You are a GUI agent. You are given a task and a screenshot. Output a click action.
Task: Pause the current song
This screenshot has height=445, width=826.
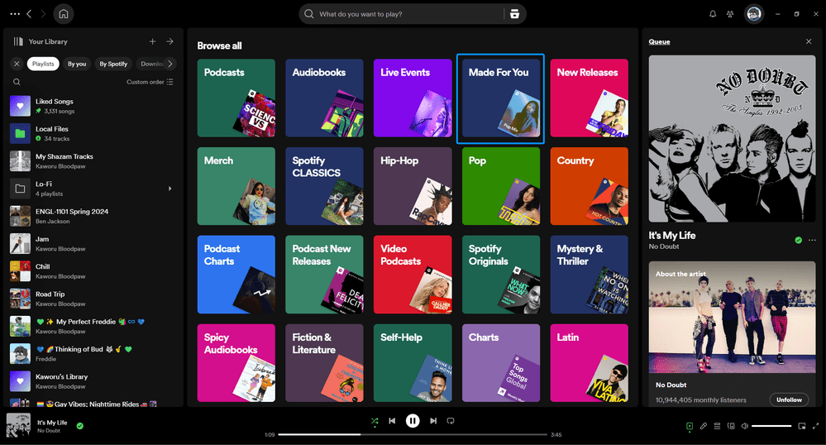(413, 421)
